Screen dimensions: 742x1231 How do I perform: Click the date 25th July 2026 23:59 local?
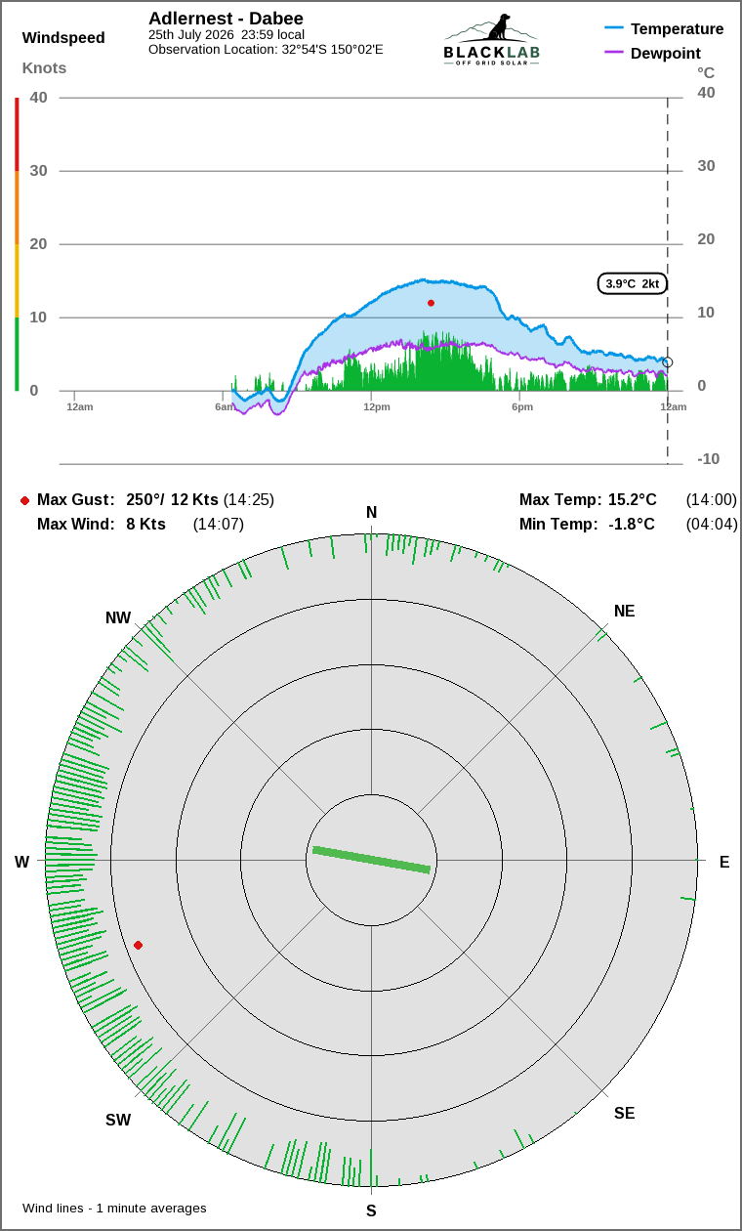[227, 35]
